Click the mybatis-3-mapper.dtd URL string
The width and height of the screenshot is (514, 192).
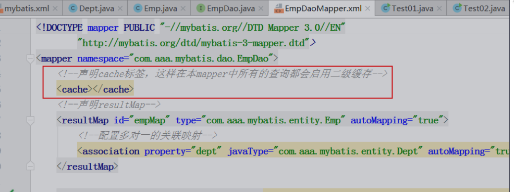coord(194,43)
